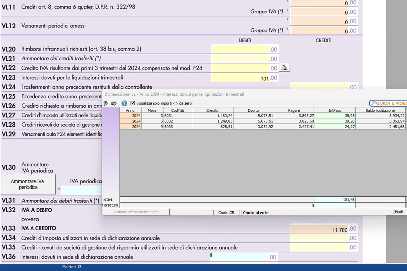The image size is (407, 271).
Task: Click the export icon in dialog toolbar
Action: click(106, 103)
